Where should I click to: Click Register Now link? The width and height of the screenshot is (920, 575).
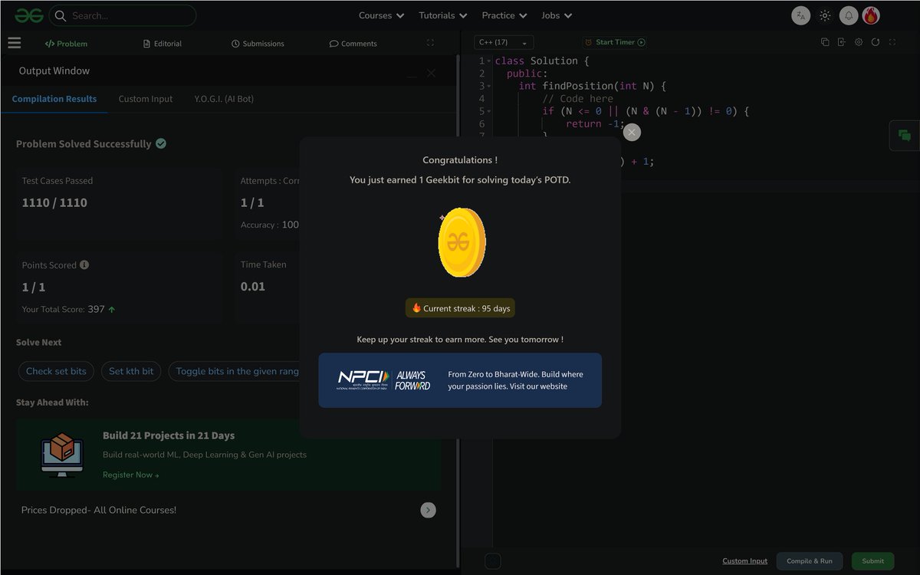(131, 475)
